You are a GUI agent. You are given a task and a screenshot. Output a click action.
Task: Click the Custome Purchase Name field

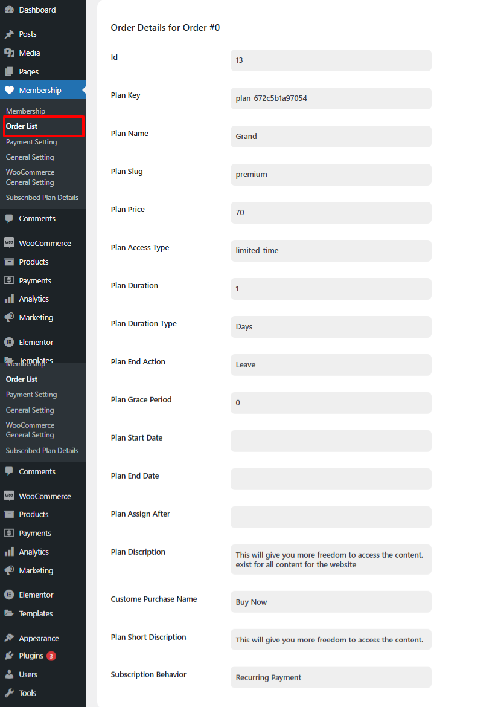pos(331,602)
